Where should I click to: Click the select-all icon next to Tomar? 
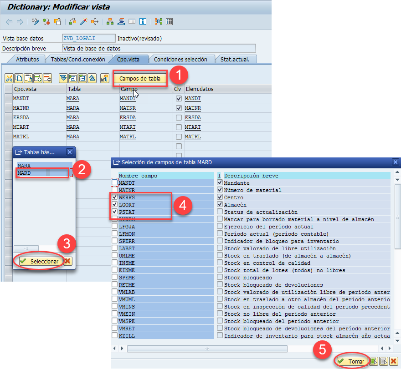click(x=374, y=361)
